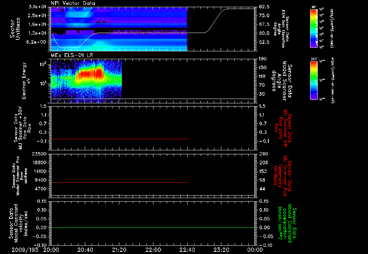
Task: Click the 22:00 time tick label
Action: pyautogui.click(x=153, y=250)
